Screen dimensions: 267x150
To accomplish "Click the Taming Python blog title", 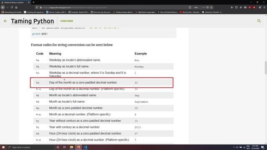I will pyautogui.click(x=33, y=21).
